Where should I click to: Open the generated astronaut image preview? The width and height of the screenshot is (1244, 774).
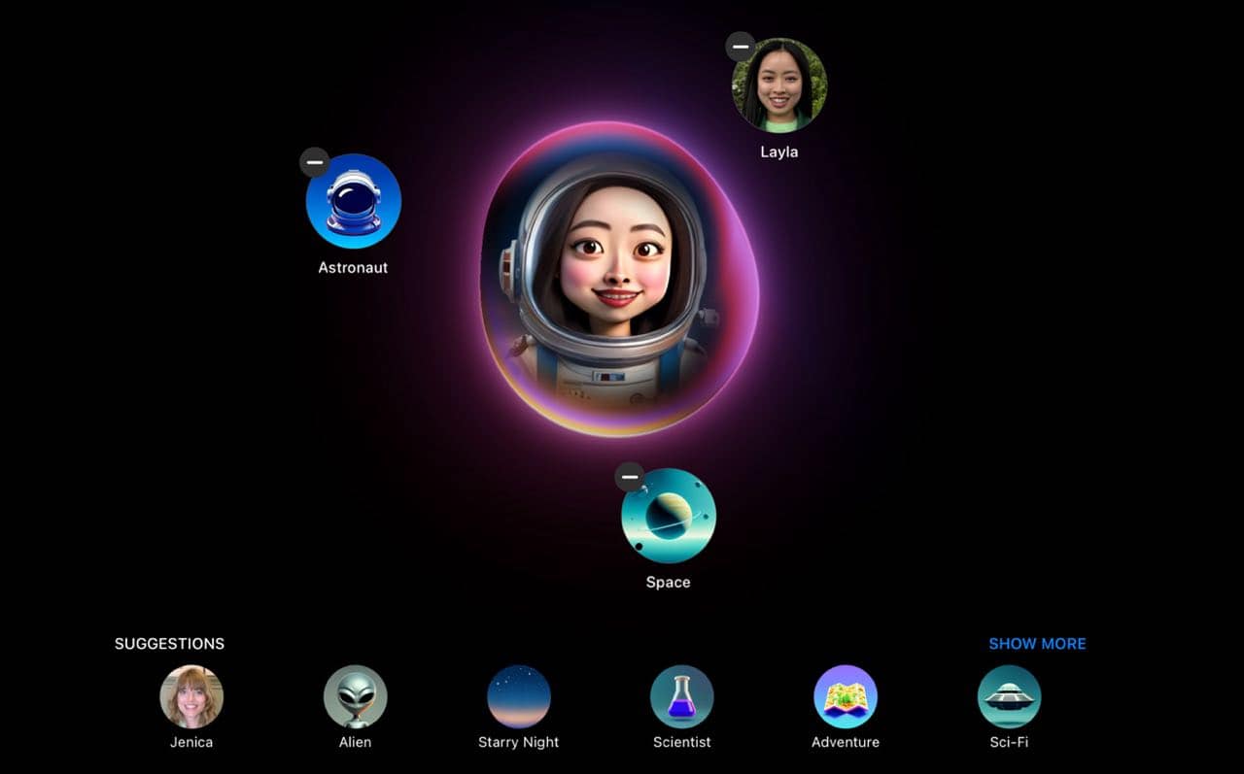pos(618,280)
